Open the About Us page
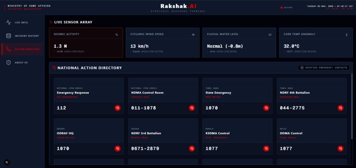 (22, 62)
